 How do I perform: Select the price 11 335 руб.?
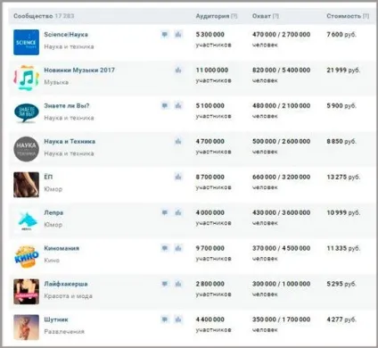pyautogui.click(x=343, y=248)
